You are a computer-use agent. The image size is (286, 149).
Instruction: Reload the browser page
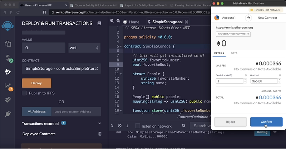(18, 12)
